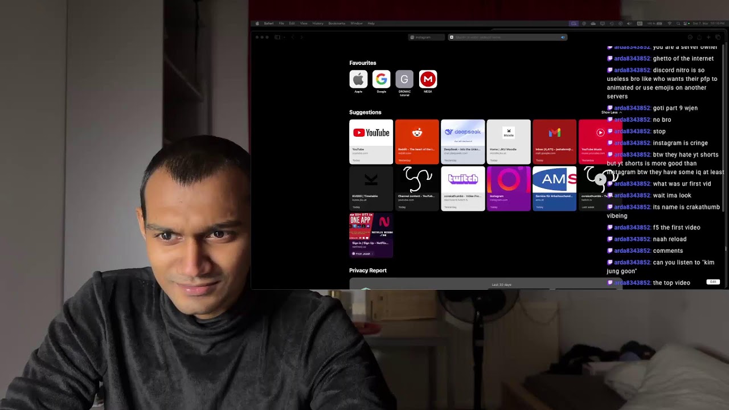Open the Wi-Fi status menu

(x=669, y=23)
